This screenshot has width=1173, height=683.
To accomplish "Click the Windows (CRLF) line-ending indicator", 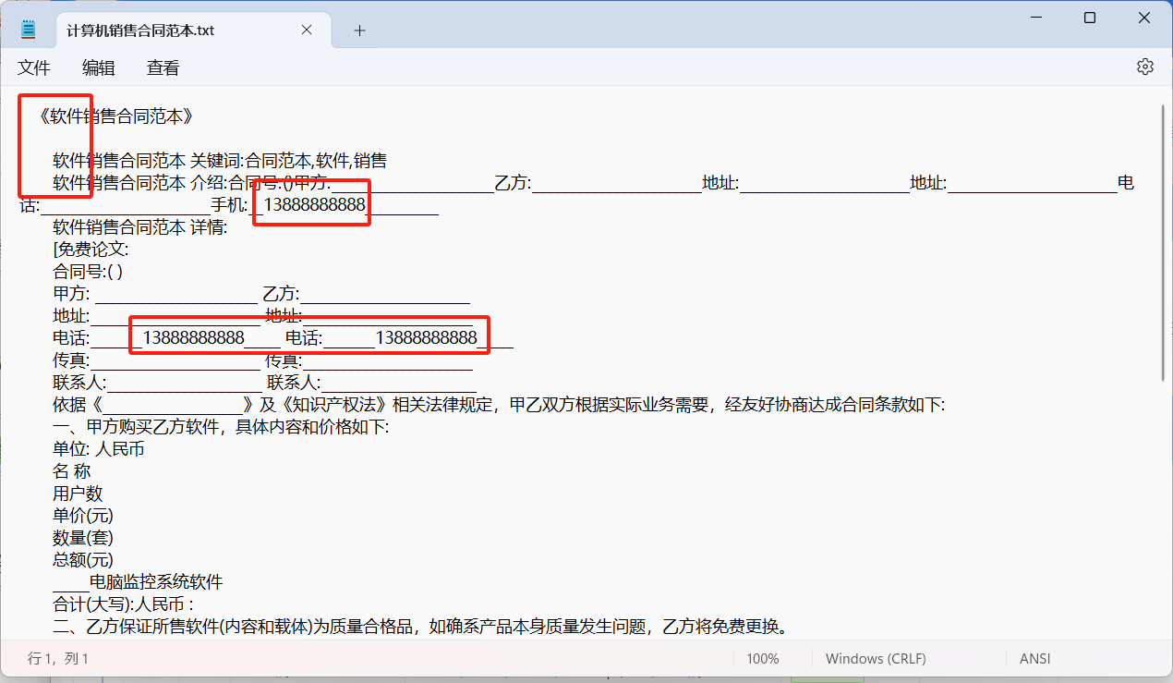I will pyautogui.click(x=874, y=658).
